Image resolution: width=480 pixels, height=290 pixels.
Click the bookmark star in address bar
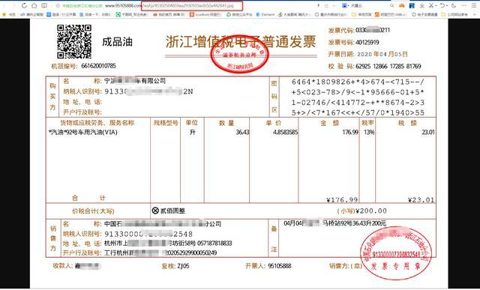click(x=58, y=6)
